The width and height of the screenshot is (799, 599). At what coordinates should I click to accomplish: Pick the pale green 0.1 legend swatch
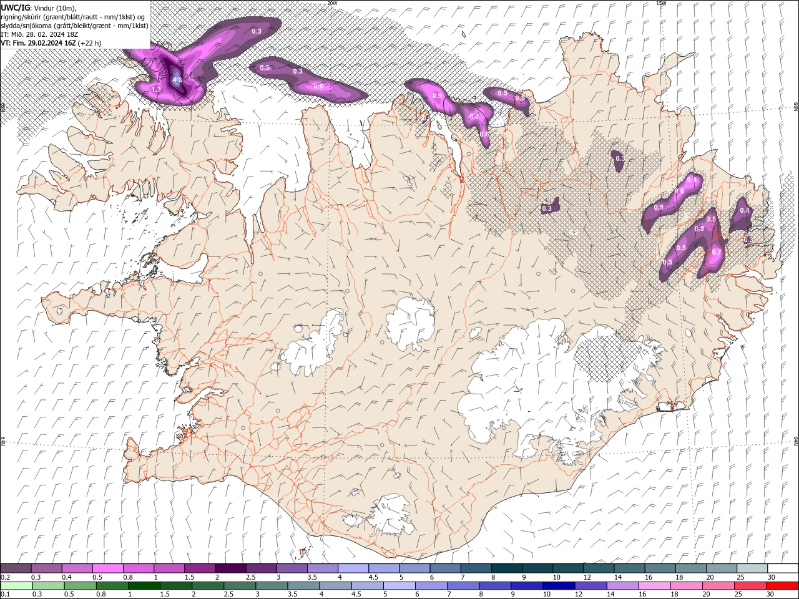point(16,586)
